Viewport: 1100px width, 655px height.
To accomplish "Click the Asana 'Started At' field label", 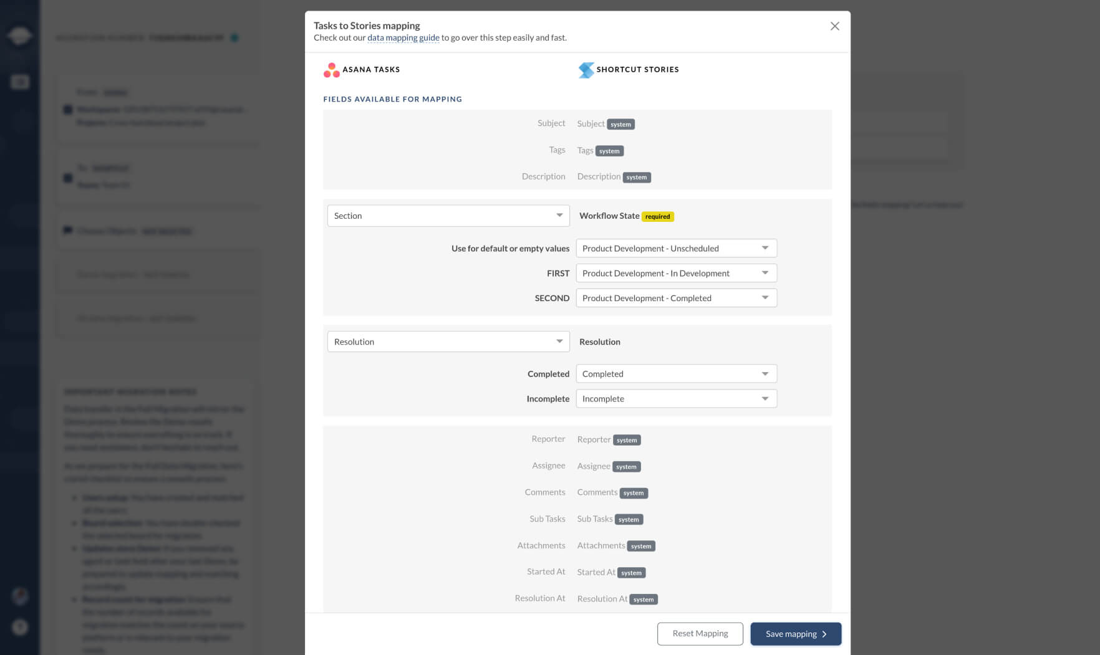I will tap(546, 571).
